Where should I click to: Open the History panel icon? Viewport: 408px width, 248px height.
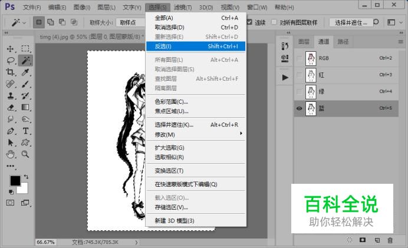tap(285, 46)
